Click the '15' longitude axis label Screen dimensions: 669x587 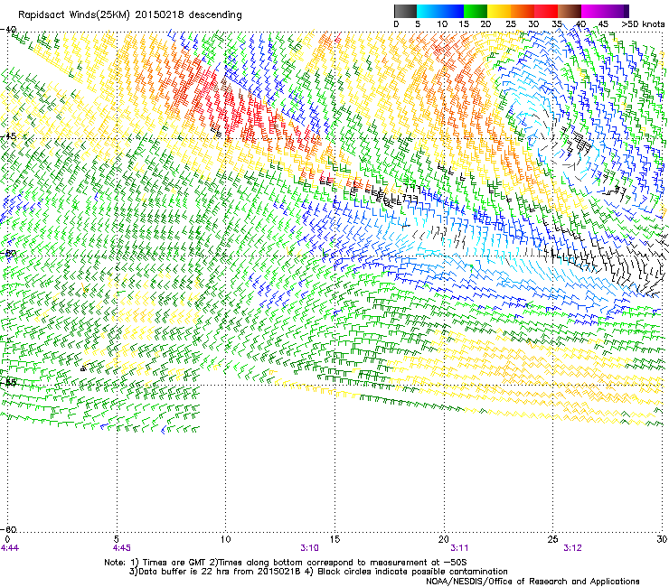click(x=334, y=539)
